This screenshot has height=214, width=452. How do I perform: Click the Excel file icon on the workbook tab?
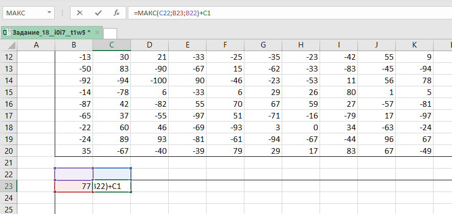click(x=7, y=32)
